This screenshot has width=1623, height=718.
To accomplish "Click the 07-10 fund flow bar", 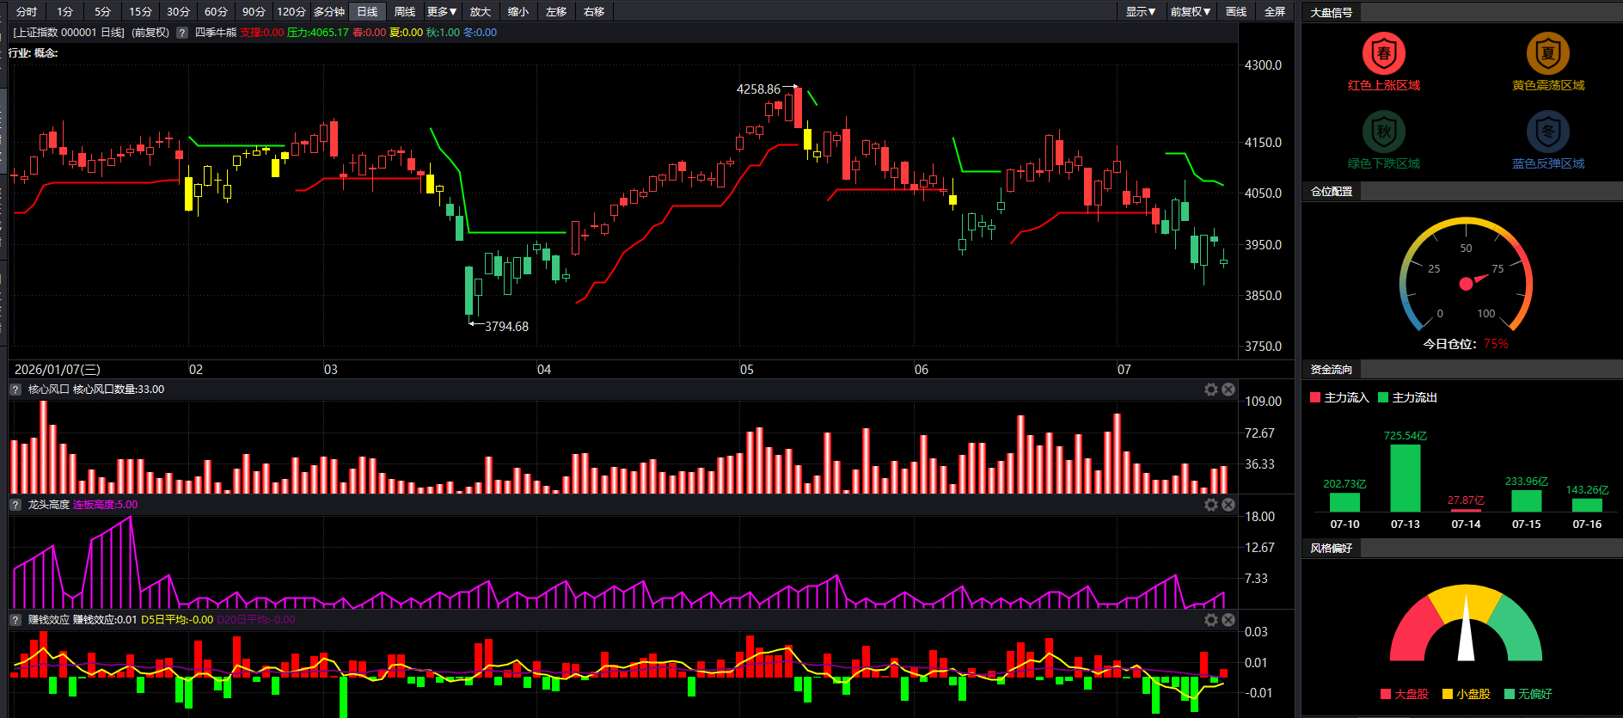I will 1344,502.
